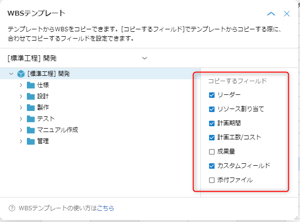Click the 設計 folder icon
The image size is (300, 222).
(31, 96)
